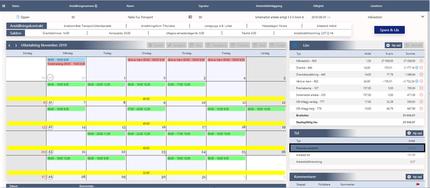Open the Anställningskontrakt section label

click(x=27, y=26)
